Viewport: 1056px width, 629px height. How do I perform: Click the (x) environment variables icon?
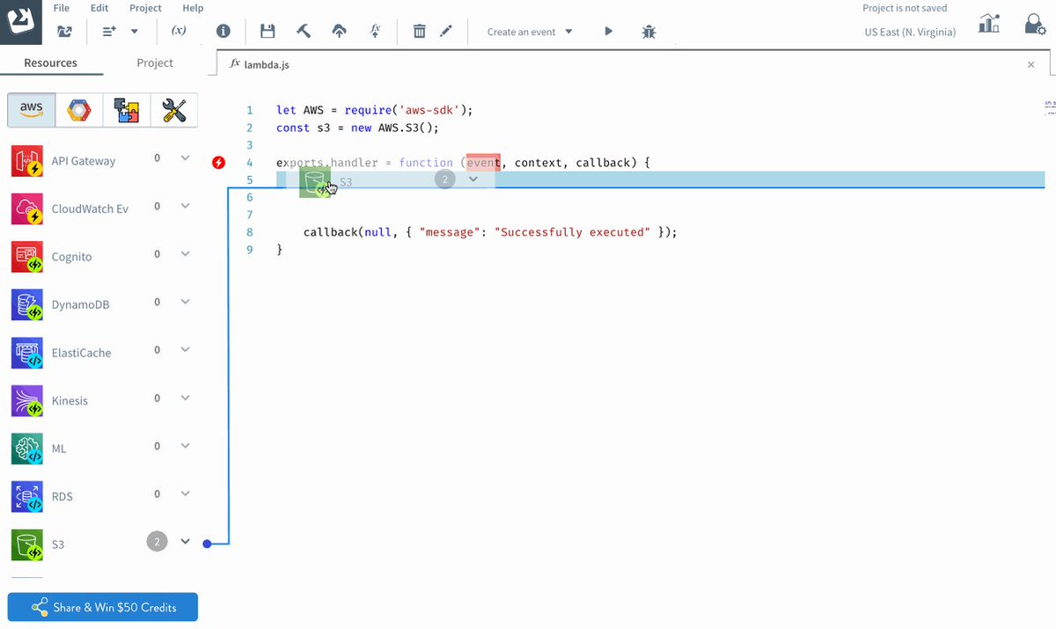[179, 31]
